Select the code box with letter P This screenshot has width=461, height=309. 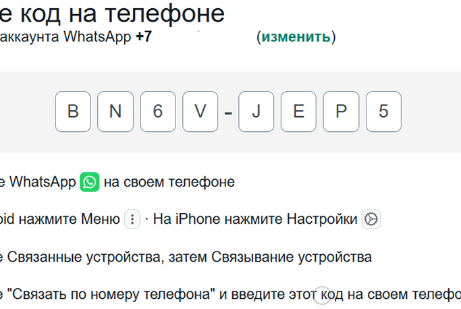tap(341, 111)
